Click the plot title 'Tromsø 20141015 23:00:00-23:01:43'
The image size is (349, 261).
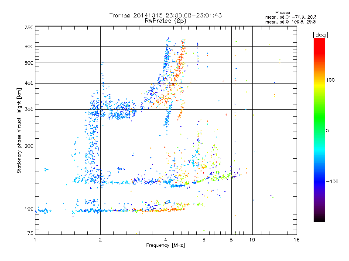point(165,15)
